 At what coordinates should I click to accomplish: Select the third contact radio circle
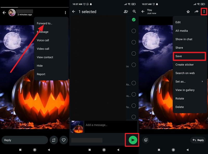click(x=134, y=42)
